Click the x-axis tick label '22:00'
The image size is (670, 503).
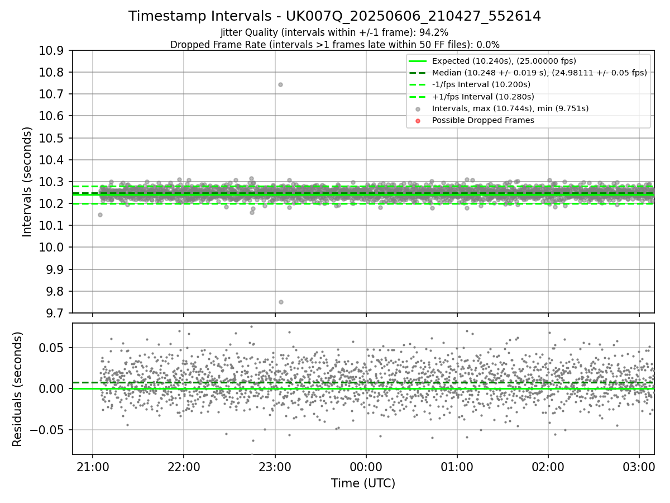click(184, 467)
